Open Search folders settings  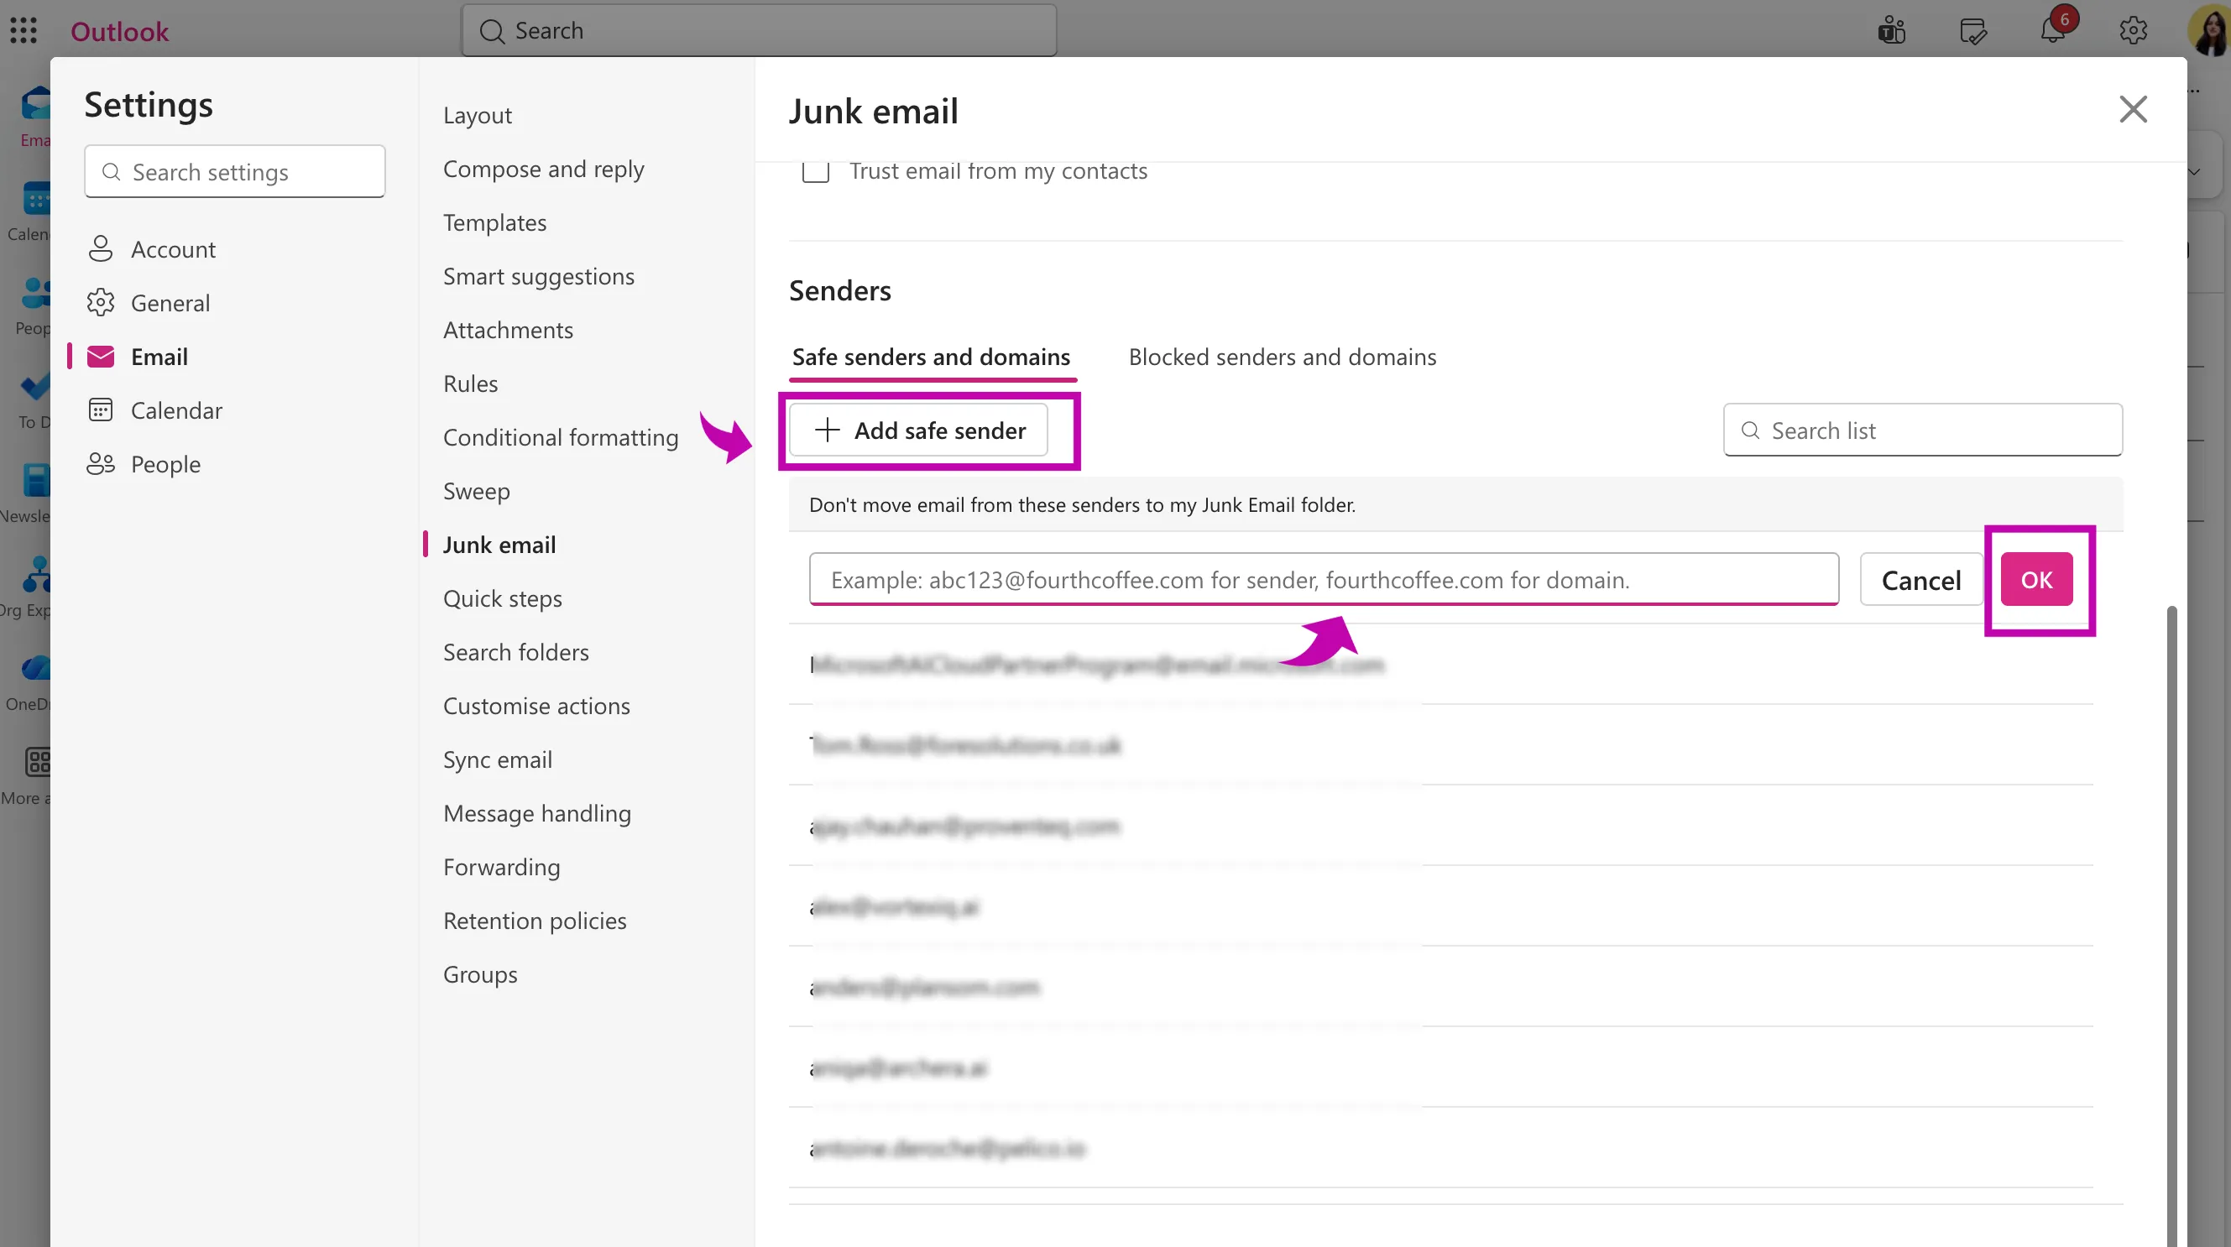pos(516,652)
